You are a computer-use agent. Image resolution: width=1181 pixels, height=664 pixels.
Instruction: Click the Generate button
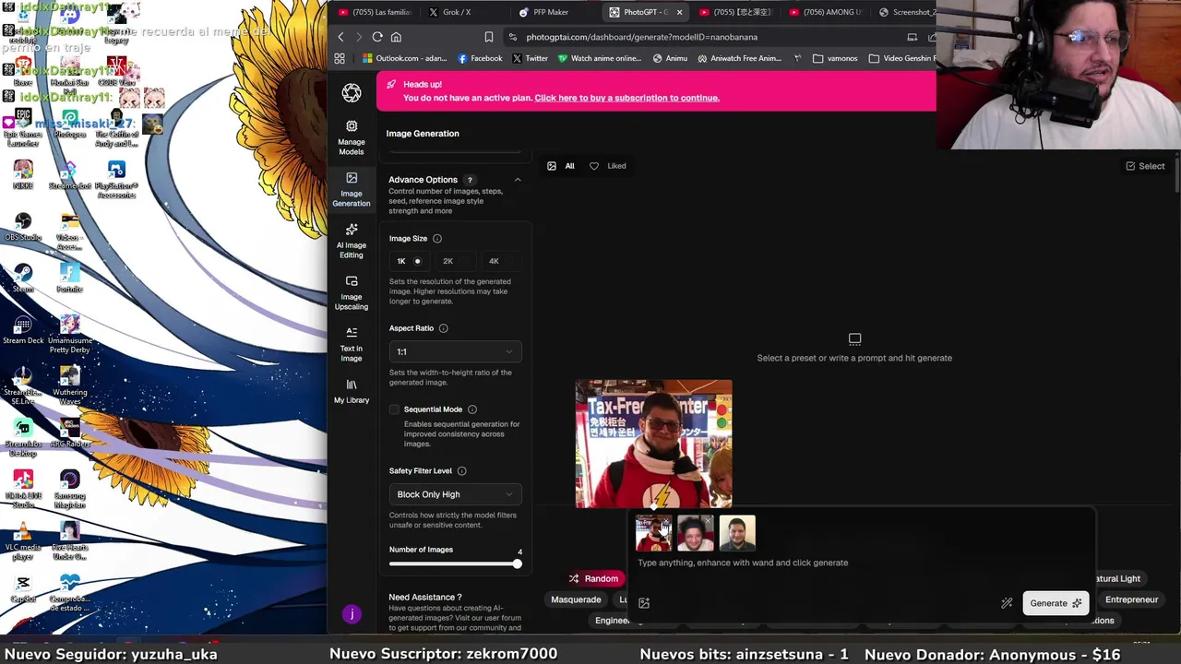pos(1056,603)
